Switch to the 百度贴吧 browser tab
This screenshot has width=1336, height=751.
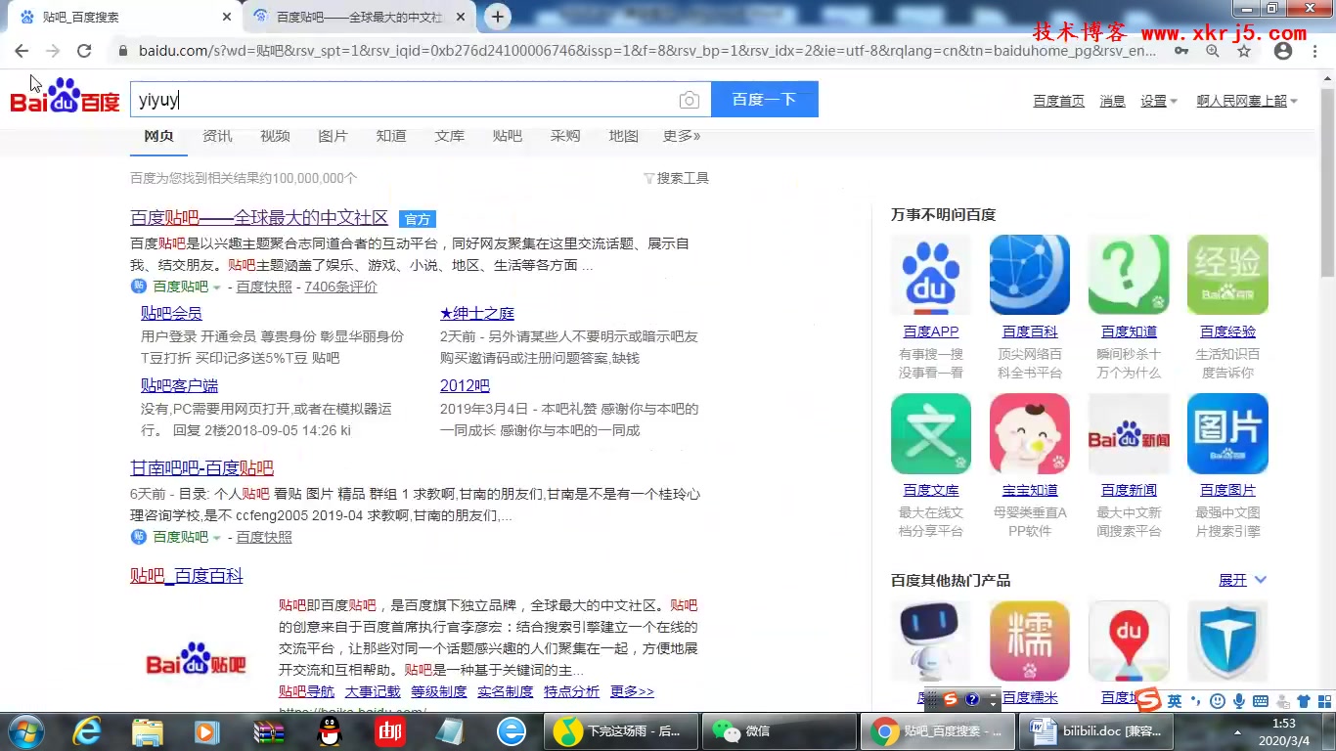[x=359, y=17]
